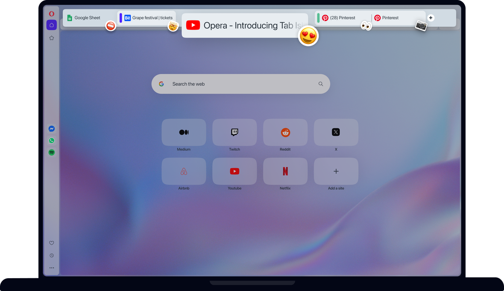Launch the Spotify player in the sidebar

51,152
